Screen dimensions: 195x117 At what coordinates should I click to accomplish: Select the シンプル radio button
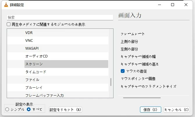click(7, 109)
